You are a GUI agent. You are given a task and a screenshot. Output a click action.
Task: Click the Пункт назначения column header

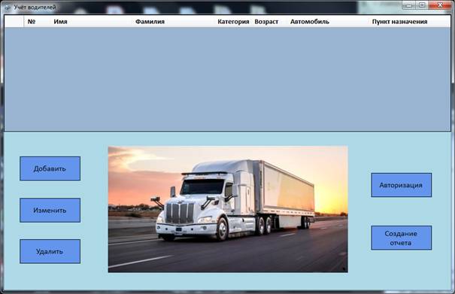(x=399, y=22)
